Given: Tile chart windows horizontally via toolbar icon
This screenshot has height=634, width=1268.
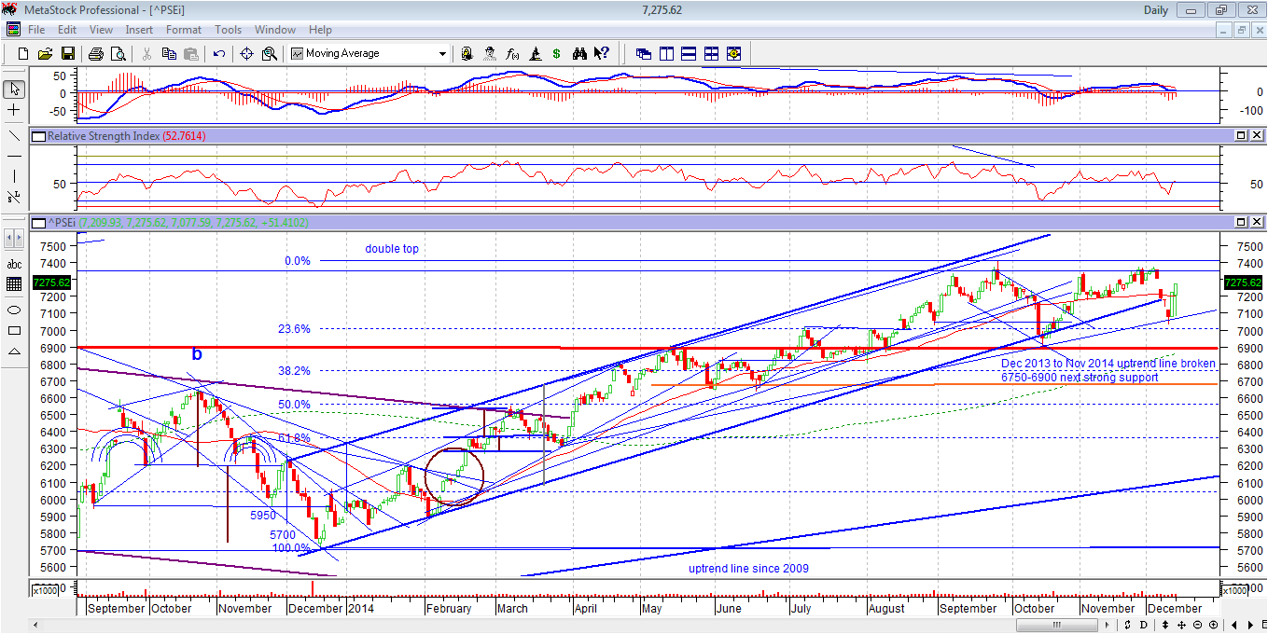Looking at the screenshot, I should point(689,53).
